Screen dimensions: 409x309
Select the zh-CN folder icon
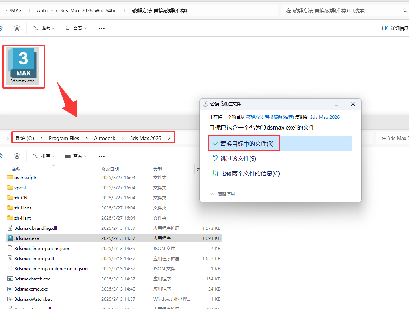(x=10, y=198)
